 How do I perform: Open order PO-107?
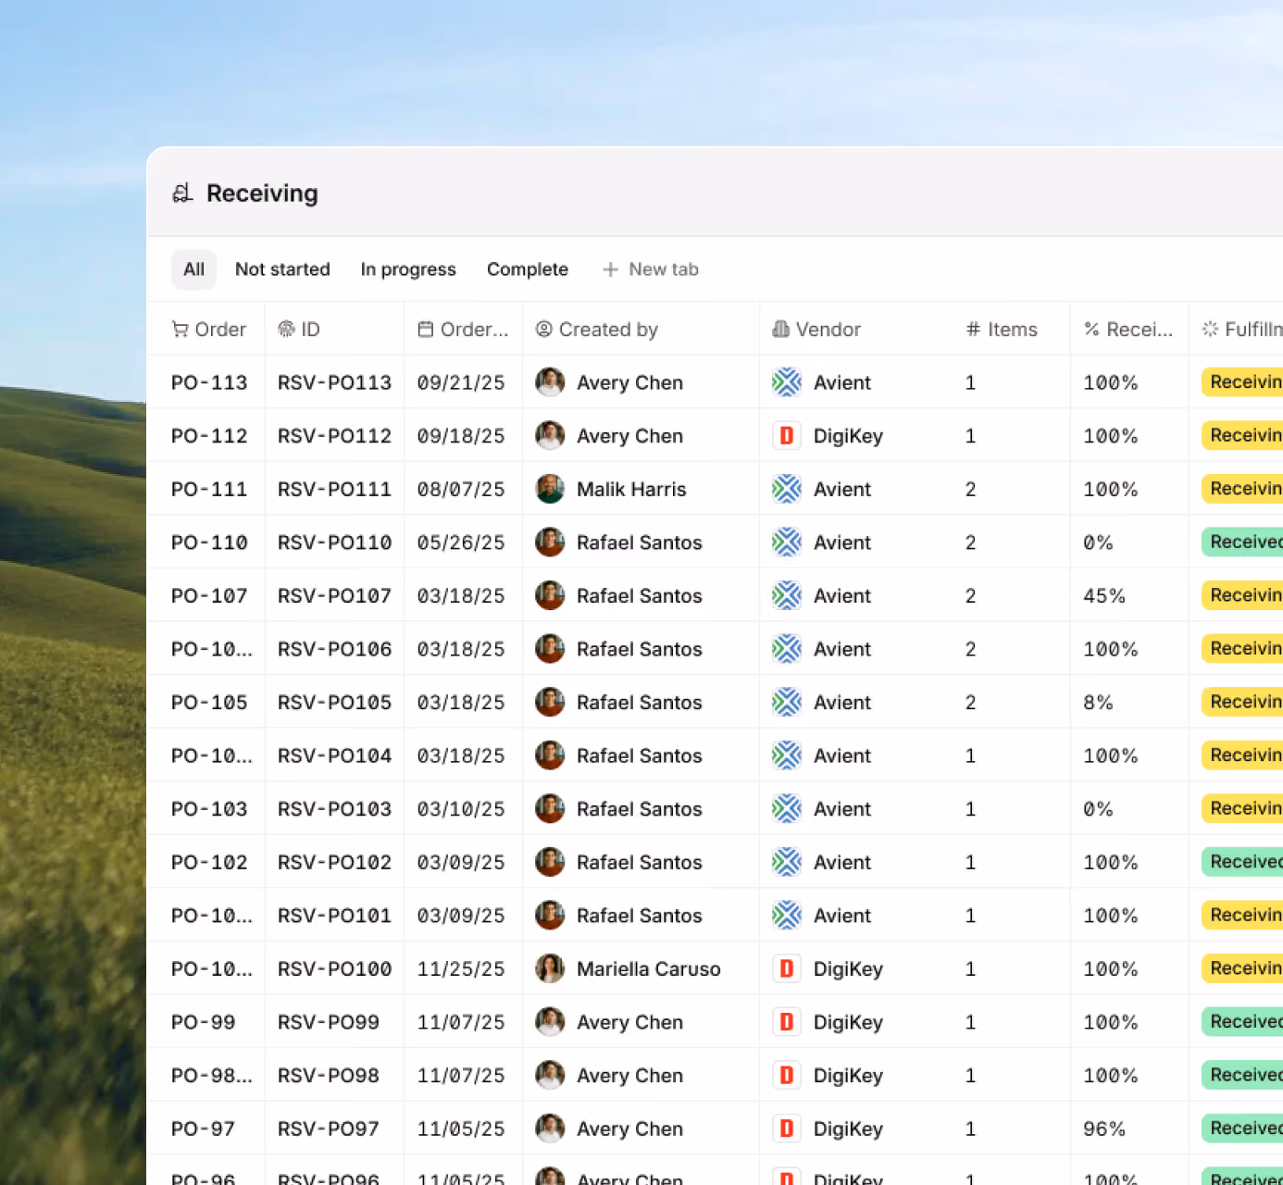(209, 595)
